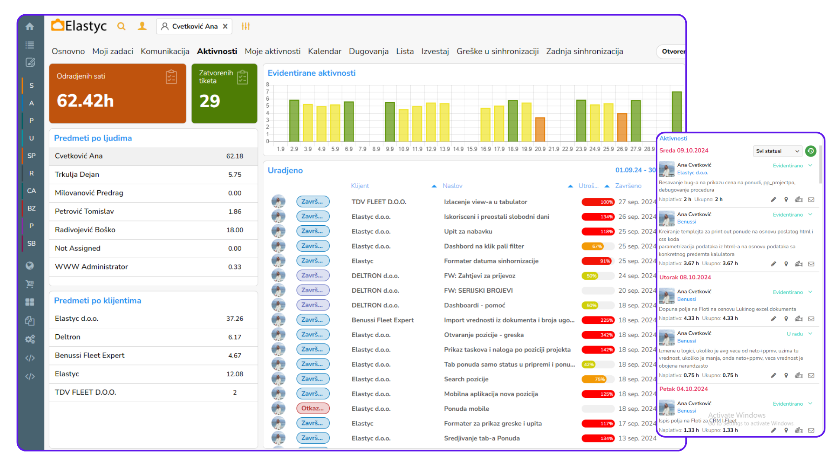The height and width of the screenshot is (467, 831).
Task: Sort by Klijent column header
Action: 360,186
